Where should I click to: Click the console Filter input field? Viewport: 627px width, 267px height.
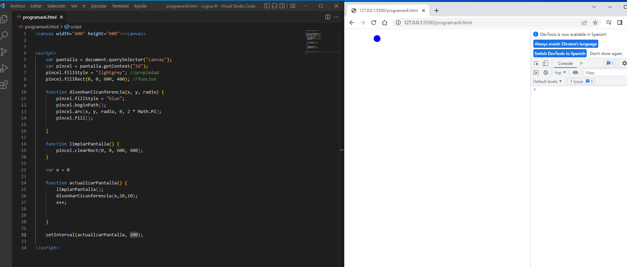(x=605, y=73)
